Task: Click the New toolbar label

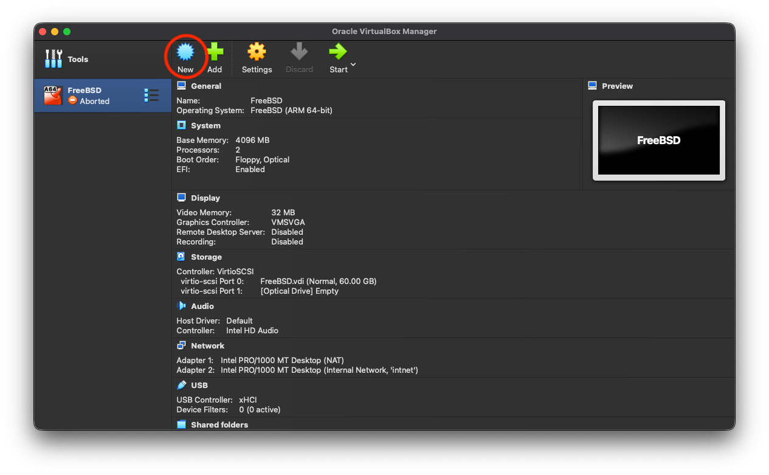Action: click(185, 69)
